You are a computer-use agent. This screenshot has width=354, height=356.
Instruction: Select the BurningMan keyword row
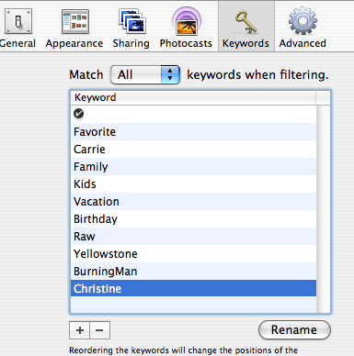tap(193, 271)
